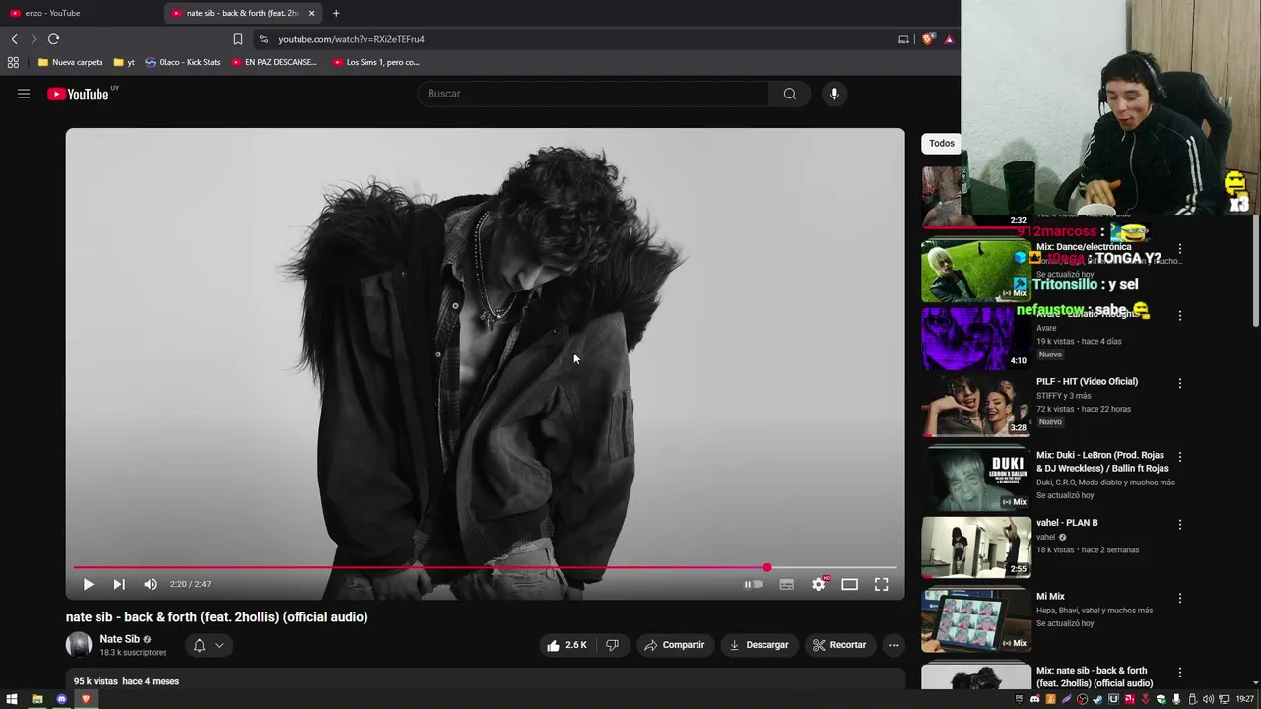Dislike this video
The width and height of the screenshot is (1261, 709).
coord(612,645)
